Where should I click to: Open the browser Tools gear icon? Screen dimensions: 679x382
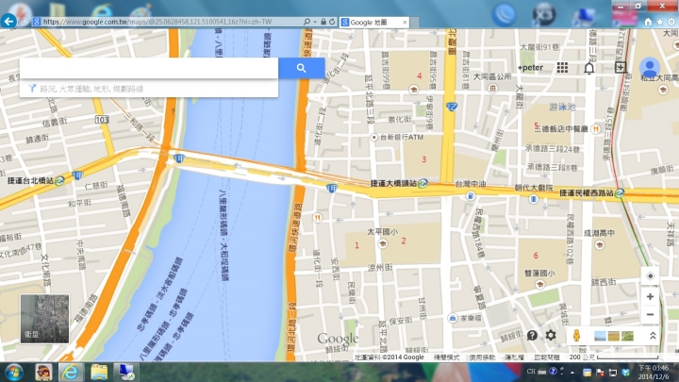pyautogui.click(x=671, y=22)
